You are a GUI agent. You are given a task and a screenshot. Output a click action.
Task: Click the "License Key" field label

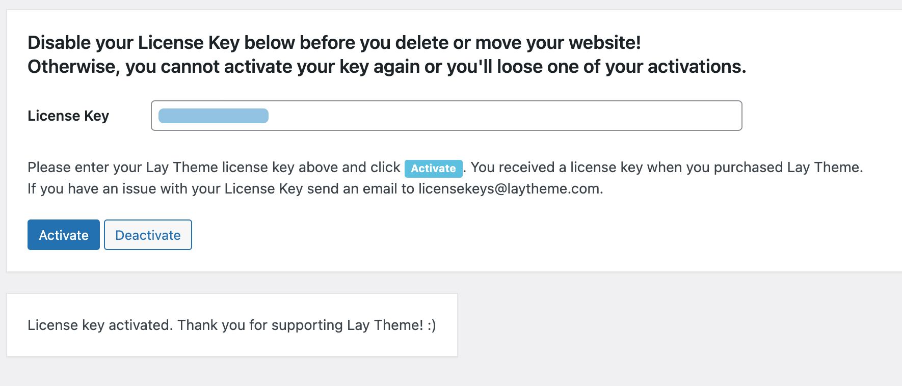[x=68, y=116]
